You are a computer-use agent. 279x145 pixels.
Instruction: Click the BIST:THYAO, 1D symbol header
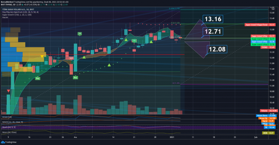click(x=8, y=4)
